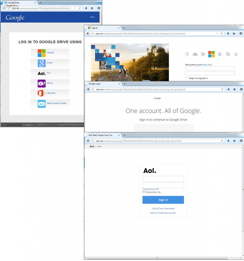Click the OneDrive cloud icon

(195, 54)
